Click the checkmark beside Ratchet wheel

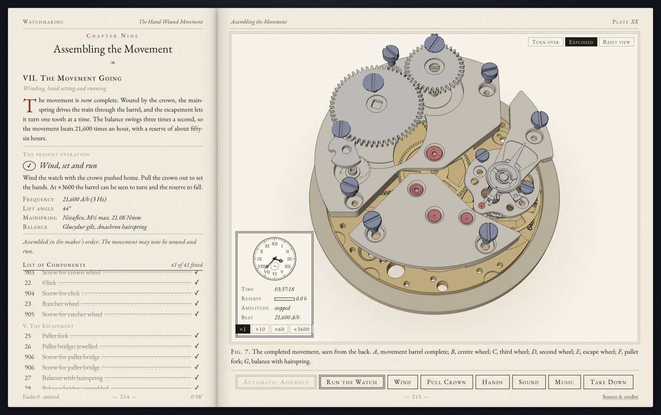[x=197, y=303]
